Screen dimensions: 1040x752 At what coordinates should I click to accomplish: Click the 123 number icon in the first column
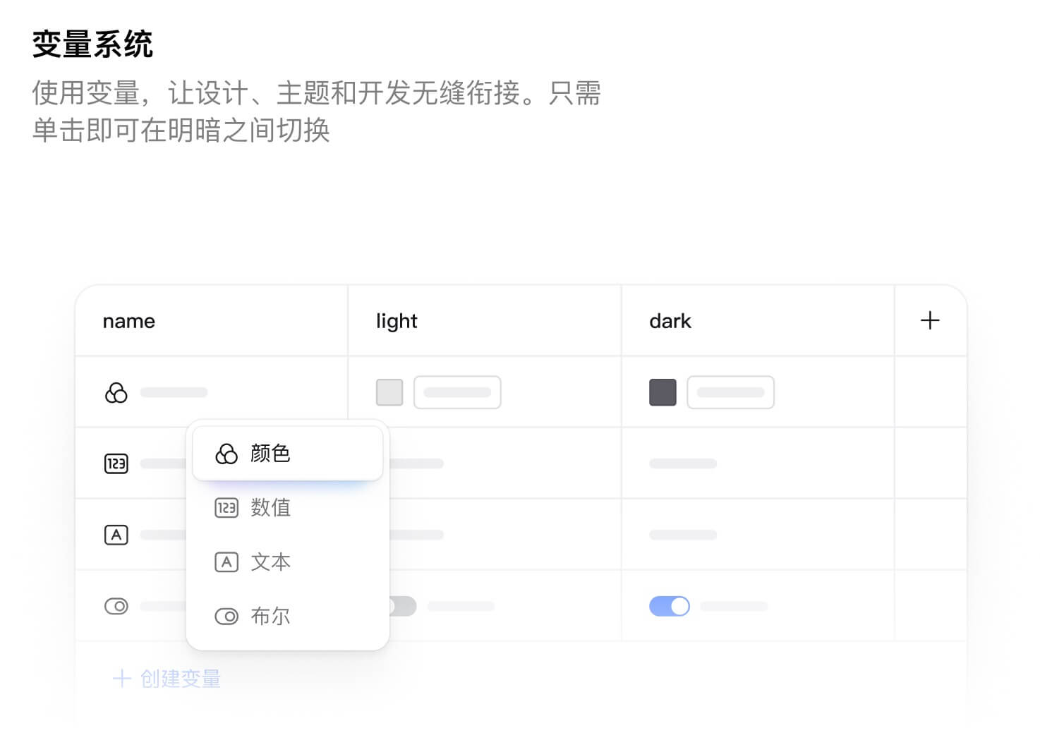click(x=116, y=463)
